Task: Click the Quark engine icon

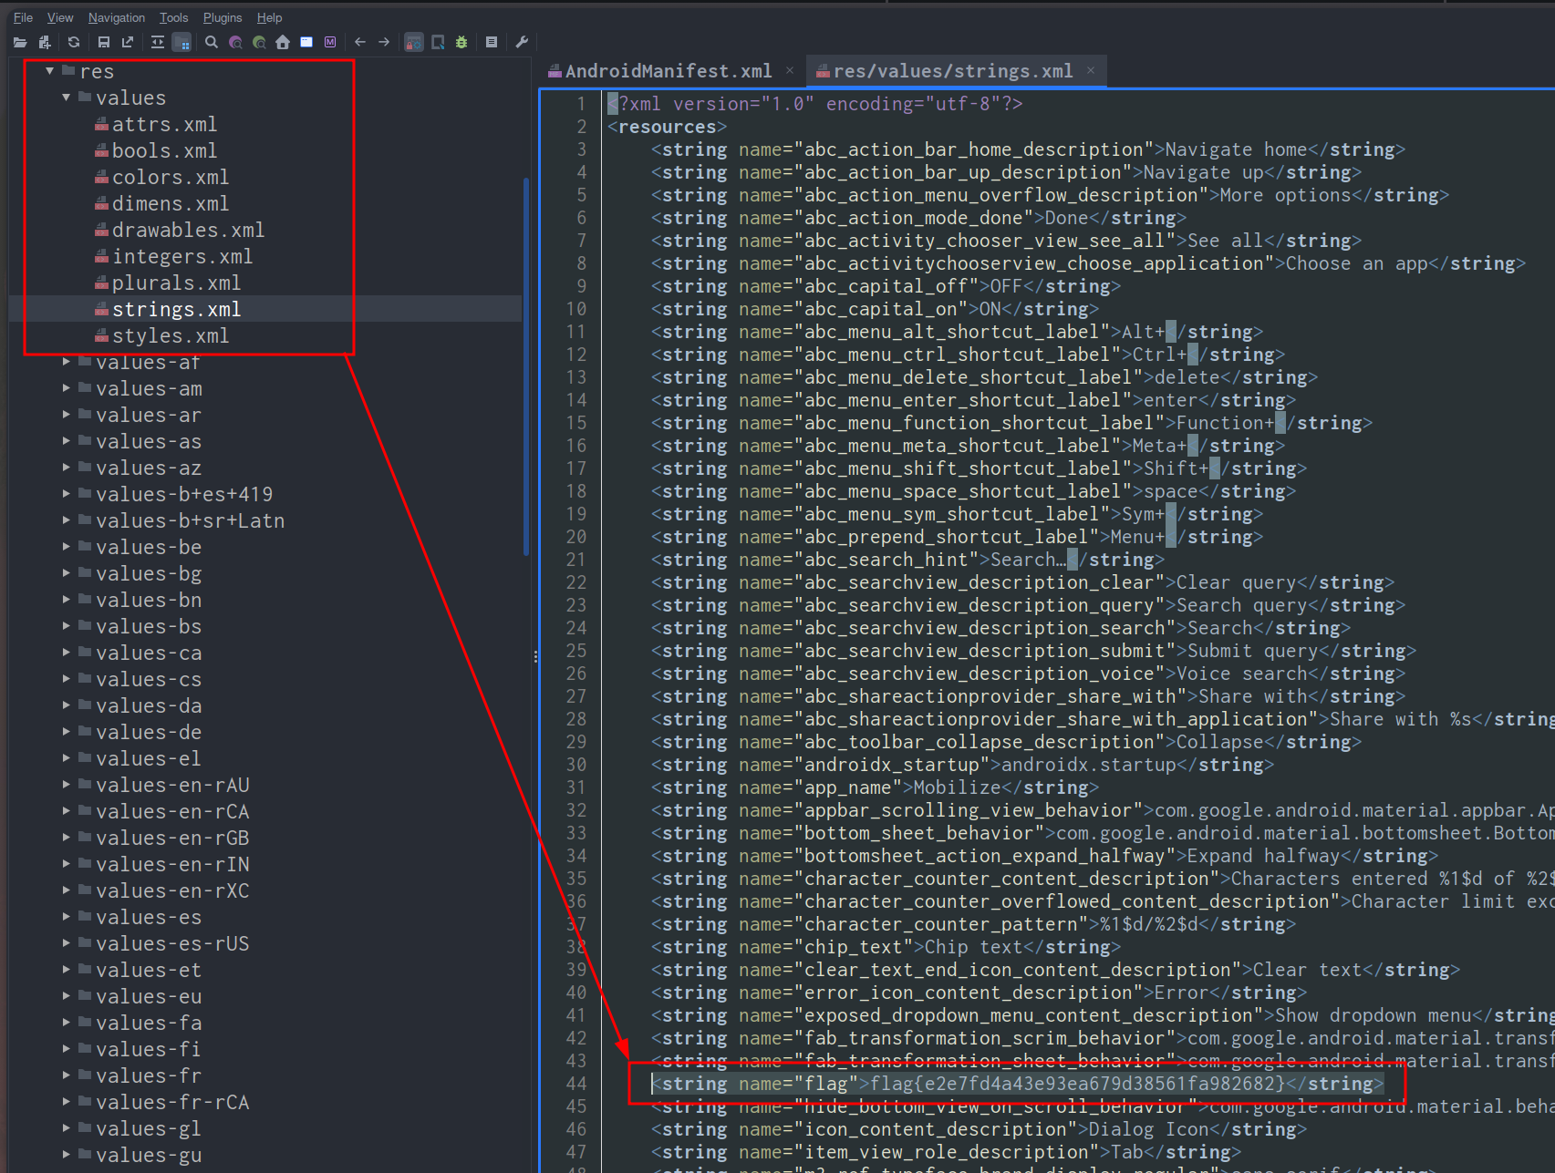Action: coord(438,42)
